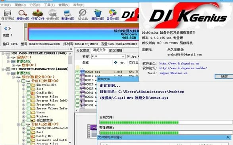Uncheck the 00524.mp4 file checkbox
Viewport: 233px width, 145px height.
pos(77,72)
